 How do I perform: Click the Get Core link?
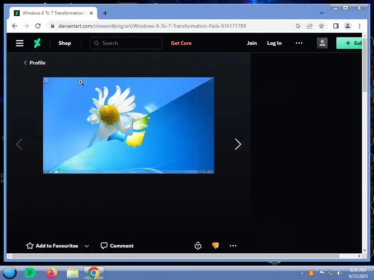(x=181, y=43)
